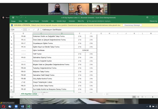The image size is (158, 109).
Task: Select cell Doküman Üretim ve Değişiklik Talep Formu
Action: (53, 36)
